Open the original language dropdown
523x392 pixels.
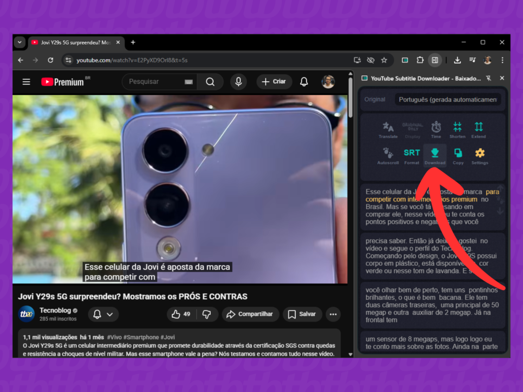[448, 100]
